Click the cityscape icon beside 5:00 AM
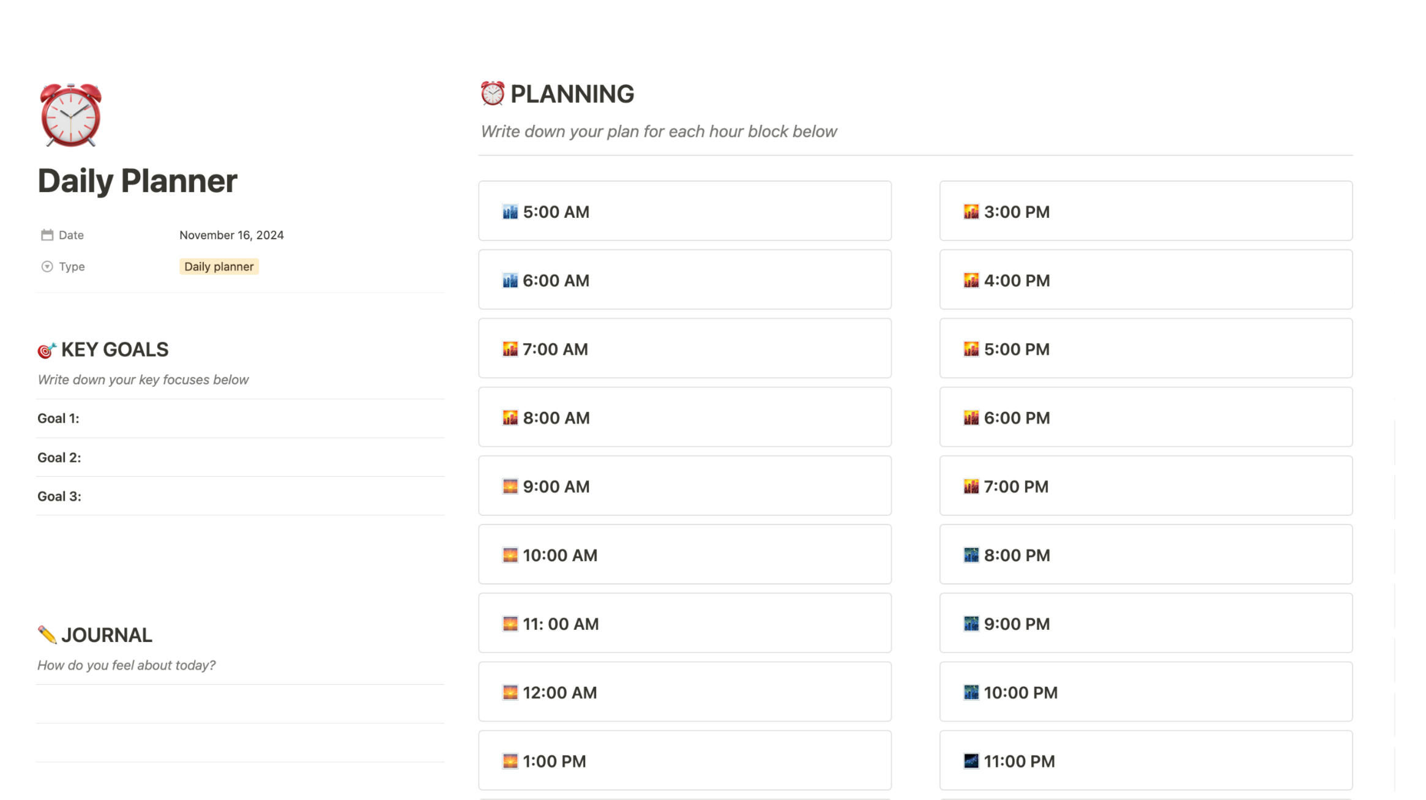Image resolution: width=1426 pixels, height=800 pixels. click(x=510, y=212)
